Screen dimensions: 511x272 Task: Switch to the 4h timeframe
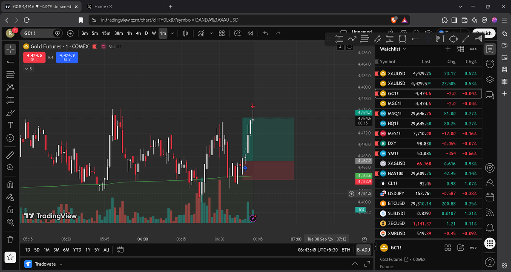pyautogui.click(x=138, y=33)
